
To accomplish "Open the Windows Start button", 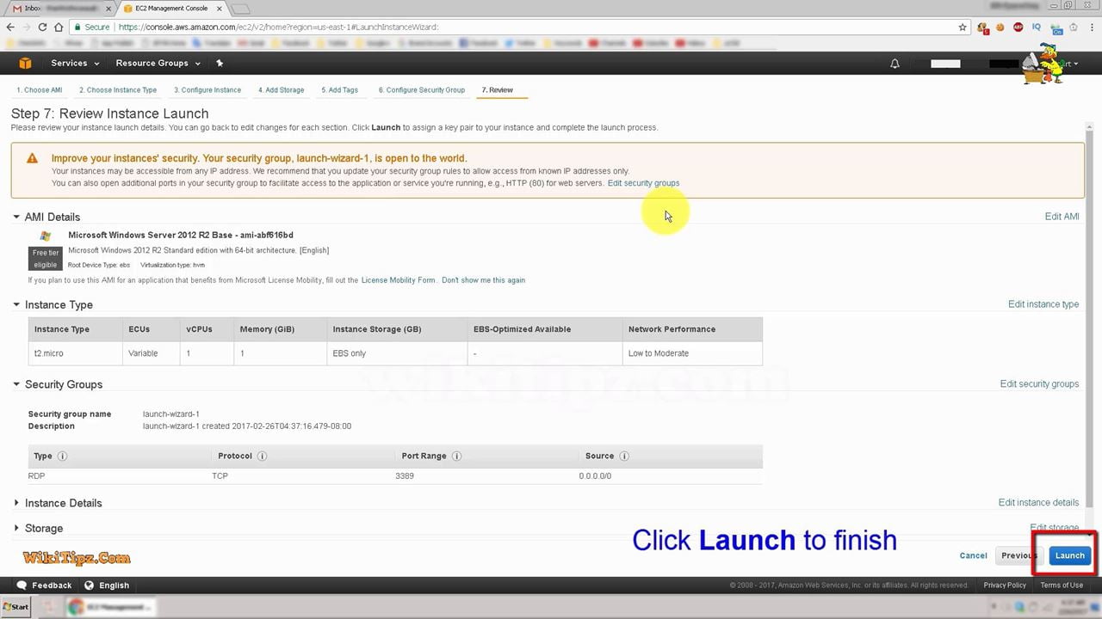I will 15,607.
